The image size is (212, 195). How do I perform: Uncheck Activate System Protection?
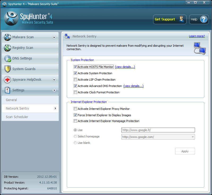(75, 73)
